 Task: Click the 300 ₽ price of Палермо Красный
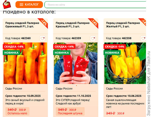[73, 110]
